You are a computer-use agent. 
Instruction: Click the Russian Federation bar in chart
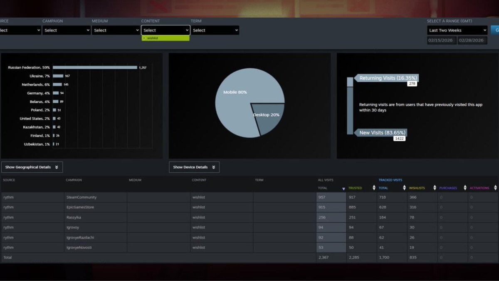95,67
